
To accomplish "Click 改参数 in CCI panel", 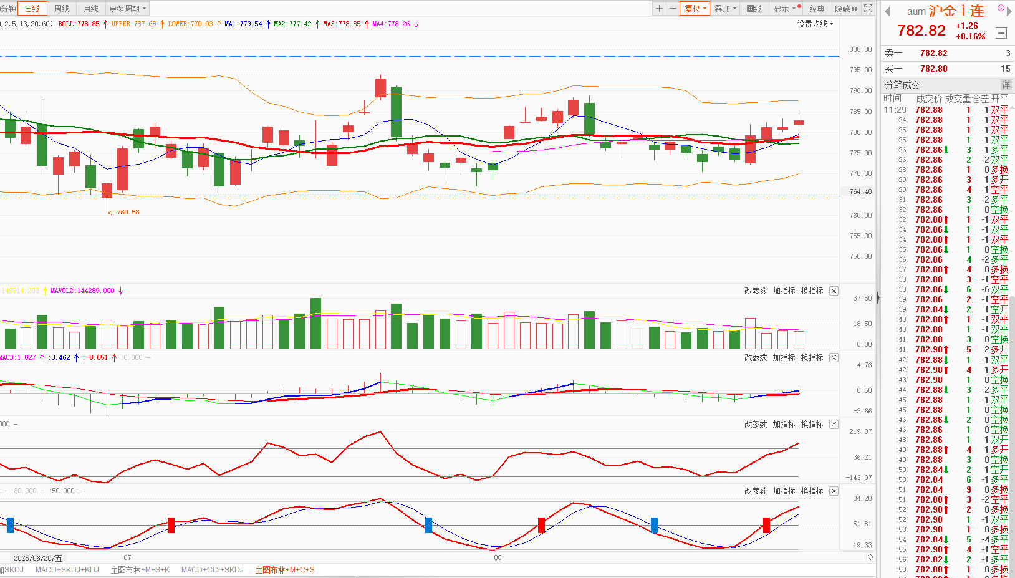I will click(x=756, y=424).
